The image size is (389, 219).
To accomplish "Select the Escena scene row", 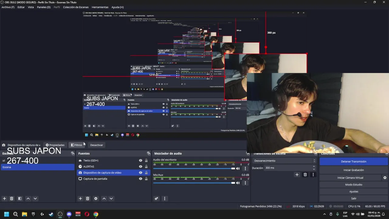I will pyautogui.click(x=37, y=167).
